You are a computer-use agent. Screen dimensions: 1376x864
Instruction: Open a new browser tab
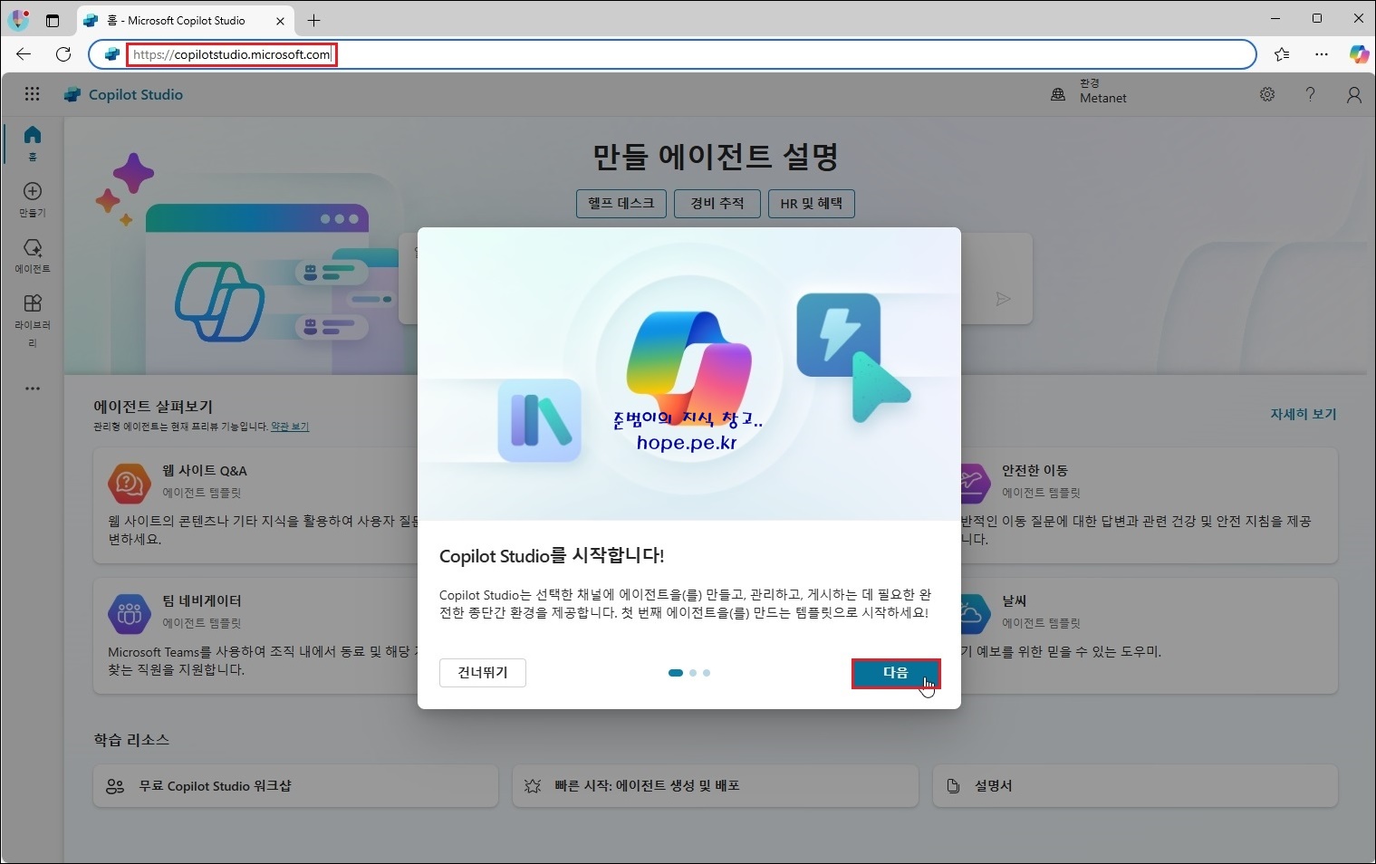[314, 20]
